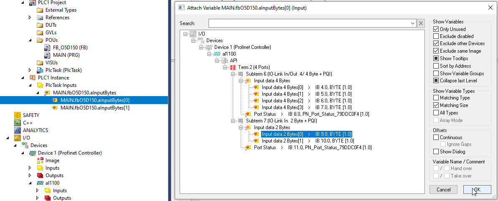Click the Term 2 (4 Ports) icon in dialog
Image resolution: width=498 pixels, height=201 pixels.
[233, 67]
